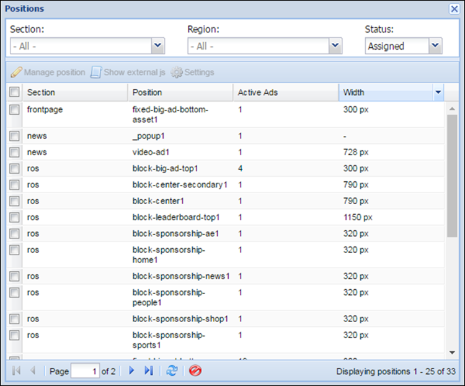Tick the block-center1 row checkbox

click(x=14, y=201)
